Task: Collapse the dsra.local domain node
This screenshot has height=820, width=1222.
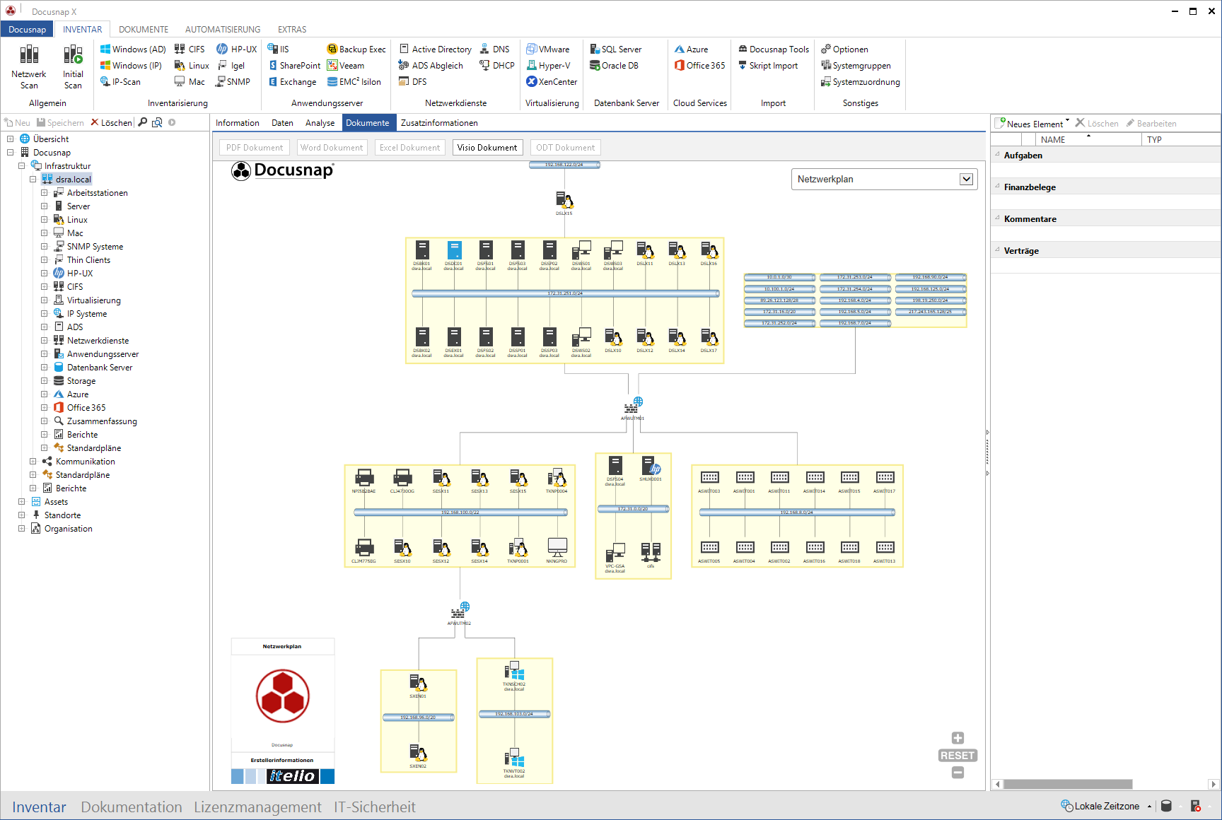Action: click(x=33, y=179)
